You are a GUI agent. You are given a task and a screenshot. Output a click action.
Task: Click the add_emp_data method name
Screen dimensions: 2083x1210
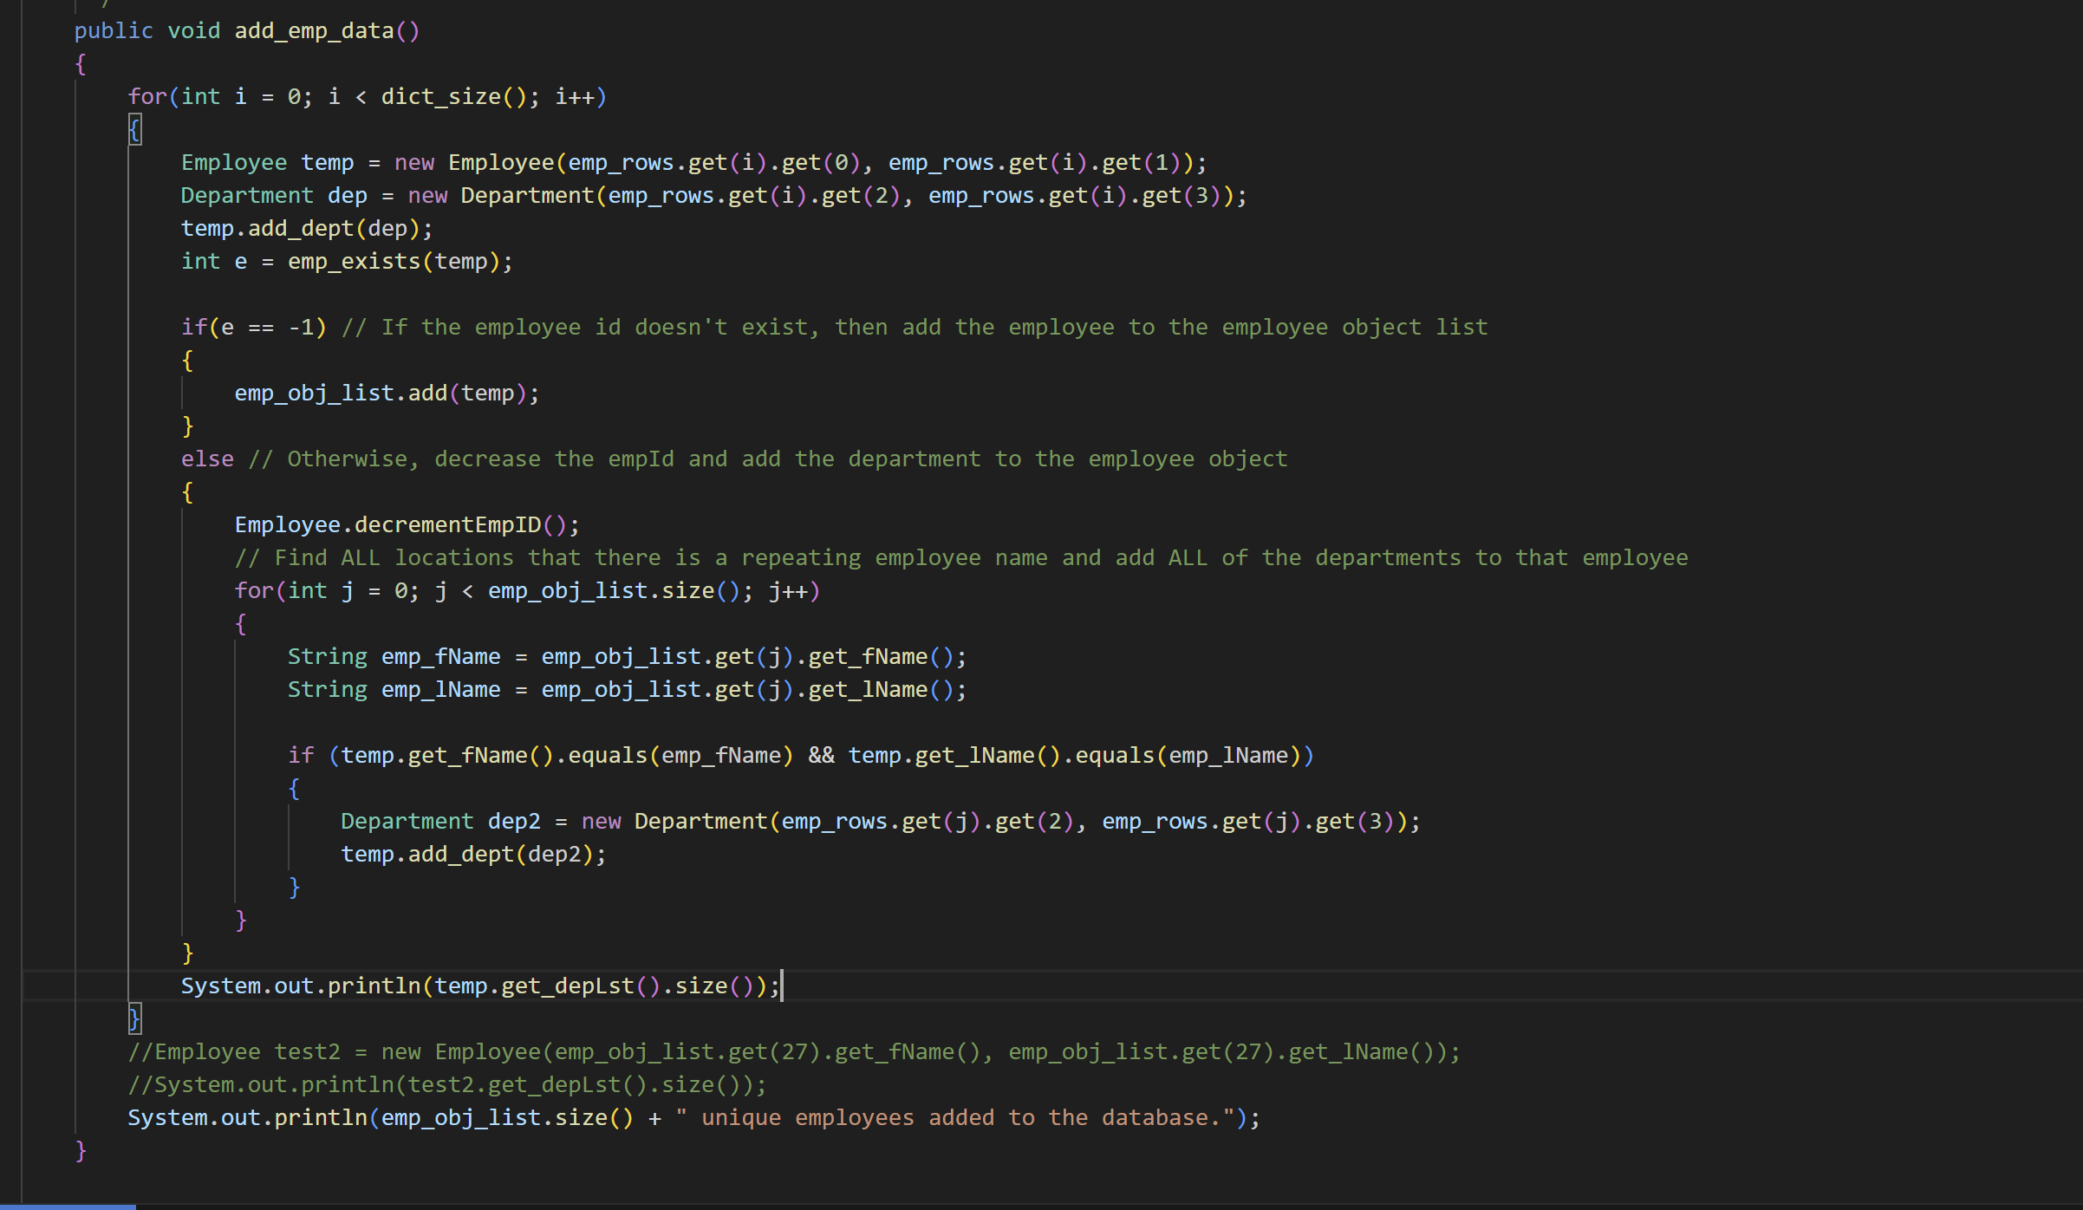pyautogui.click(x=314, y=31)
